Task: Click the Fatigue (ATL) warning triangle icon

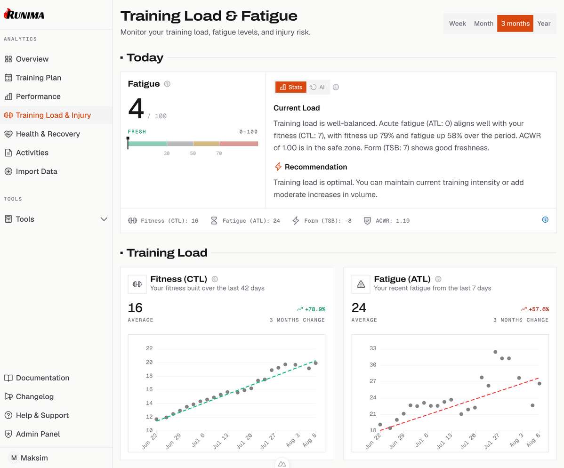Action: point(361,284)
